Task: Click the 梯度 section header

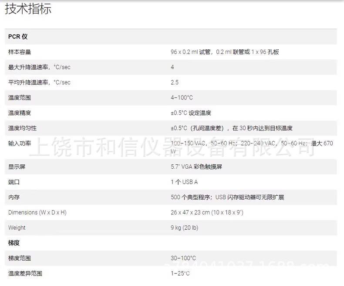Action: [x=14, y=243]
